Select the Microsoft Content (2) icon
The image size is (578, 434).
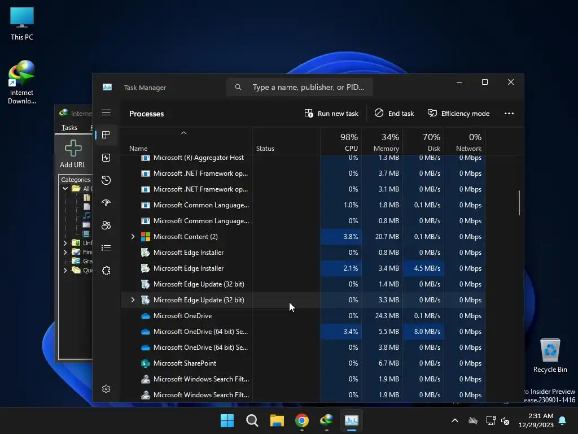(x=146, y=237)
